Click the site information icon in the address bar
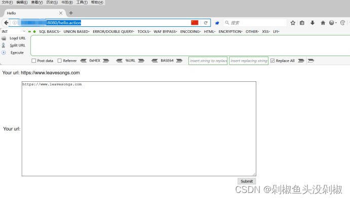This screenshot has height=199, width=350. click(x=15, y=23)
